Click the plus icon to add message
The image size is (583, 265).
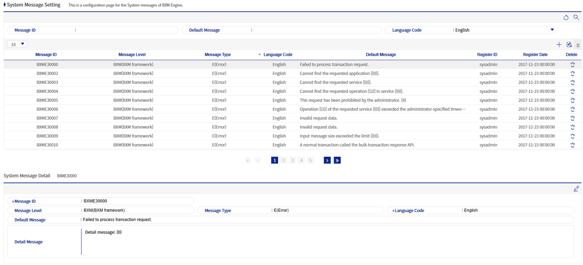[x=559, y=45]
